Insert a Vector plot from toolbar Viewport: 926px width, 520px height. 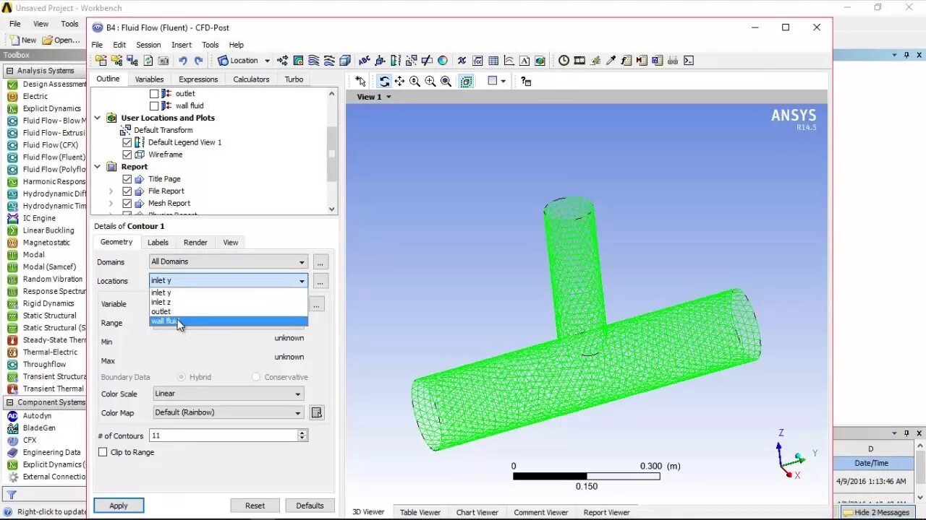point(282,61)
